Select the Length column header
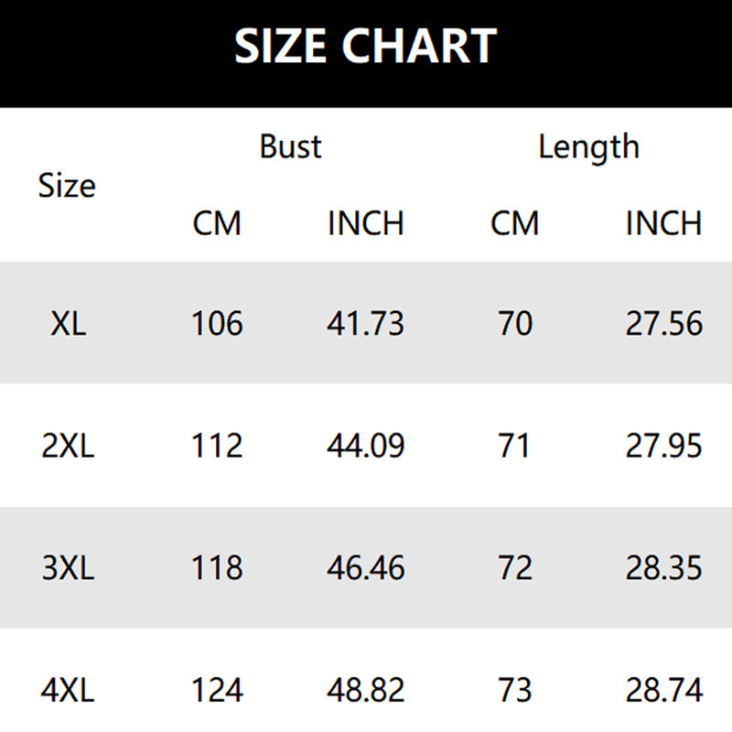 (588, 147)
